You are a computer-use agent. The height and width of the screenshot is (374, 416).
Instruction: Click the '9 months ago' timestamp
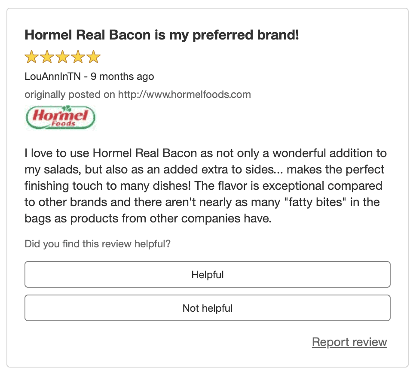(122, 77)
